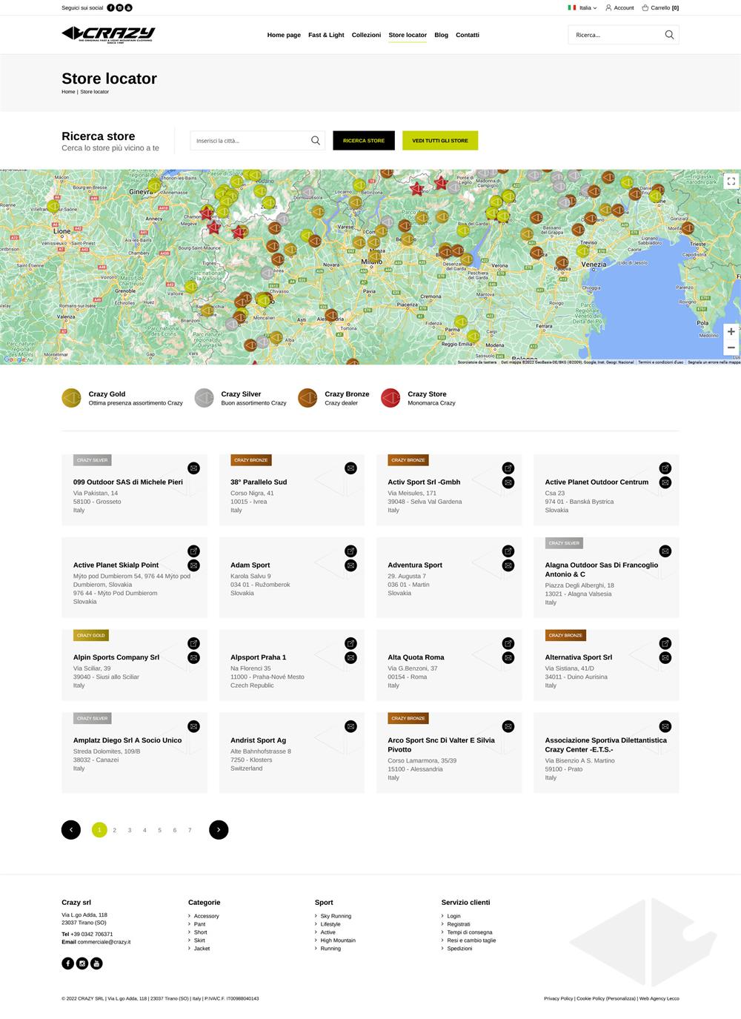Open footer Facebook icon
Image resolution: width=741 pixels, height=1019 pixels.
point(67,963)
